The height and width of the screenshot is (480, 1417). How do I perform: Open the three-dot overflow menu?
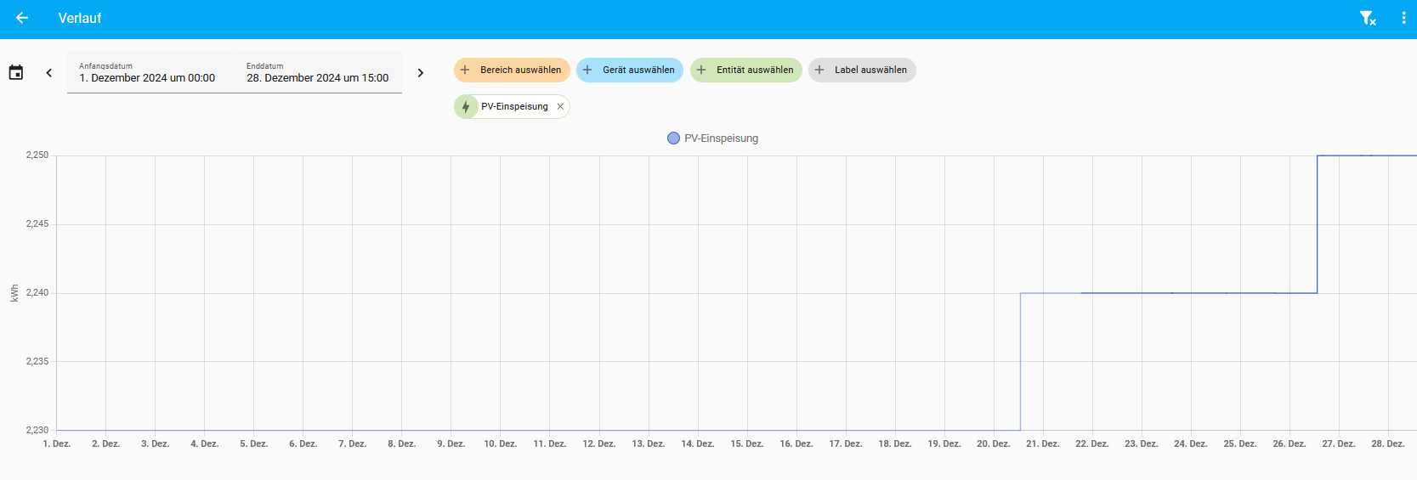tap(1403, 18)
